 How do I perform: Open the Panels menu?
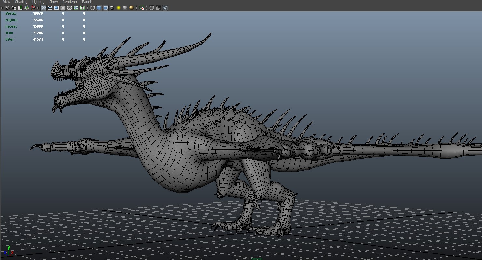point(87,2)
